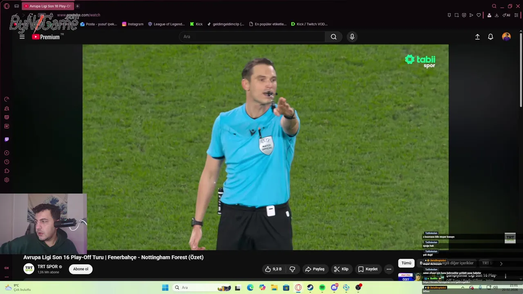Viewport: 523px width, 294px height.
Task: Open weather widget 9°C Çok bulutlu
Action: click(x=18, y=287)
